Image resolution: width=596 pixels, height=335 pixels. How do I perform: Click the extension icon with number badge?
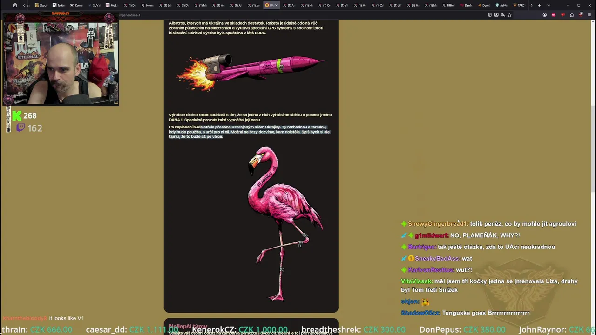click(x=580, y=15)
